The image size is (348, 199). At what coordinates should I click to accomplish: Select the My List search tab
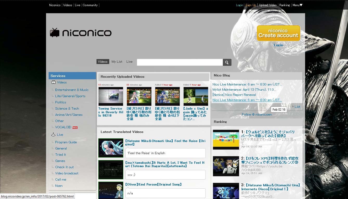coord(117,62)
